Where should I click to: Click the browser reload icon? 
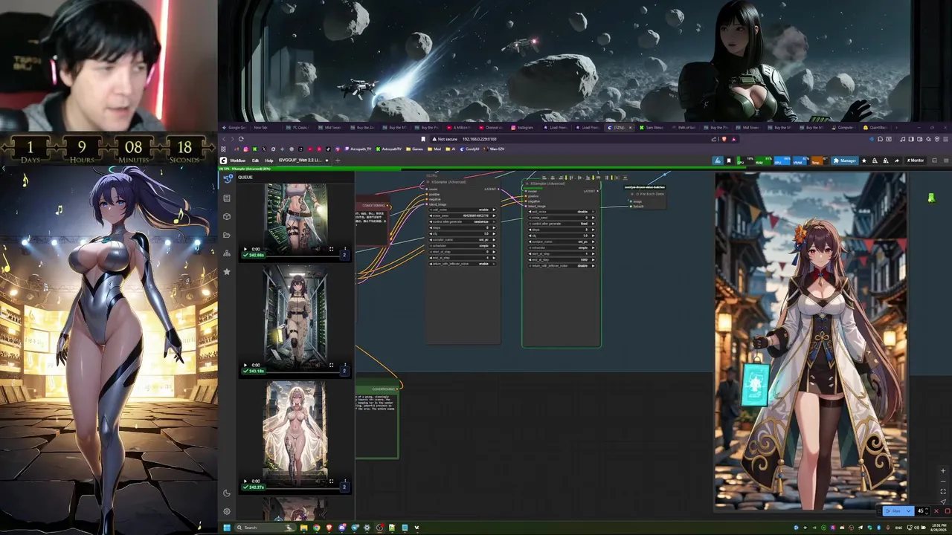(x=241, y=139)
